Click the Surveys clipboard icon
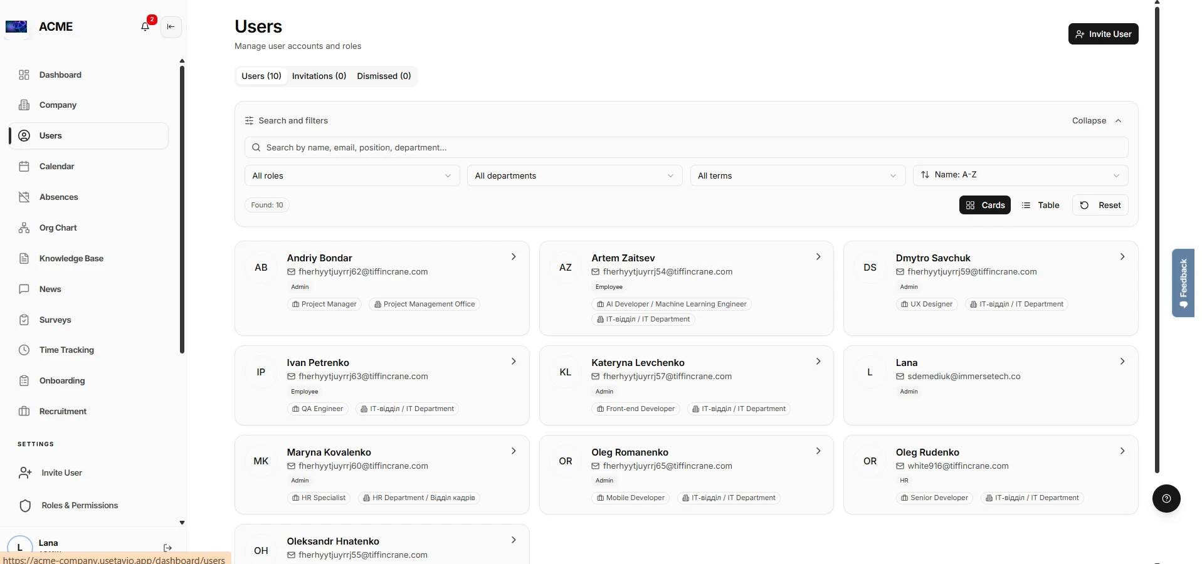The image size is (1202, 564). (x=24, y=320)
